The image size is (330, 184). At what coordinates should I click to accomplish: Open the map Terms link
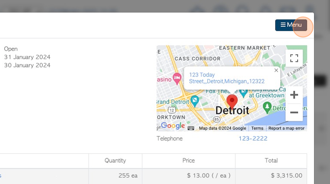(x=257, y=128)
